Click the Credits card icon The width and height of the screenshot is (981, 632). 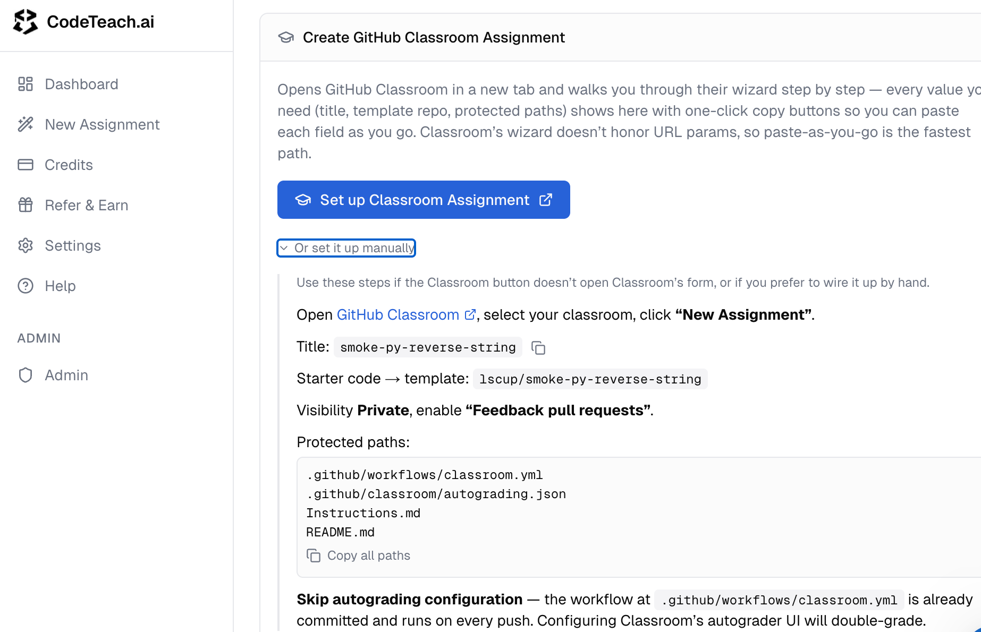(26, 165)
